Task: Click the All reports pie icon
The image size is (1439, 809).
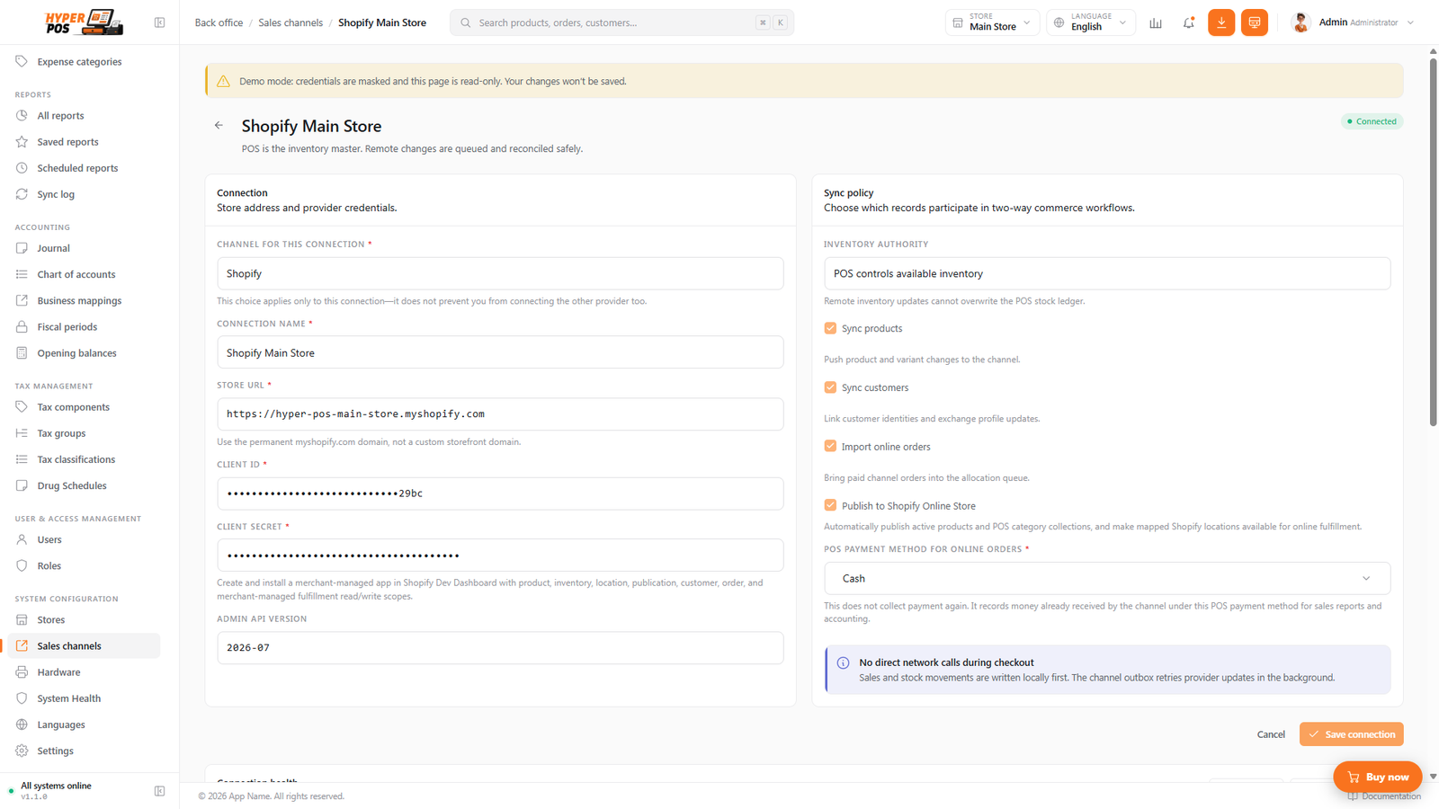Action: (22, 116)
